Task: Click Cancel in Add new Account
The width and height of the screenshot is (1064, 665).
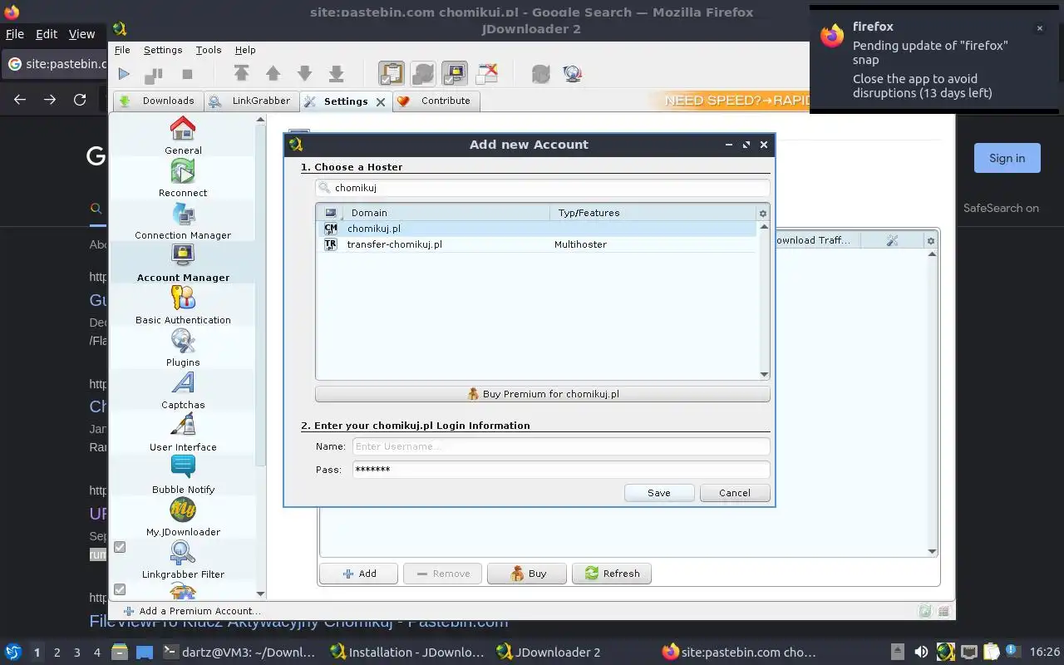Action: point(735,493)
